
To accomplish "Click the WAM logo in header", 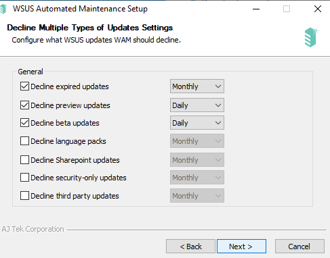I will (x=311, y=37).
